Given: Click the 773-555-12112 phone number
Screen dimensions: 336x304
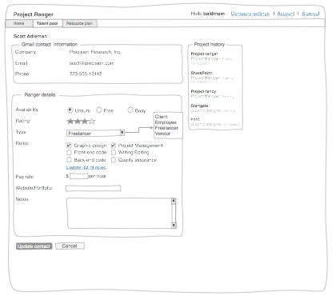Looking at the screenshot, I should tap(86, 74).
